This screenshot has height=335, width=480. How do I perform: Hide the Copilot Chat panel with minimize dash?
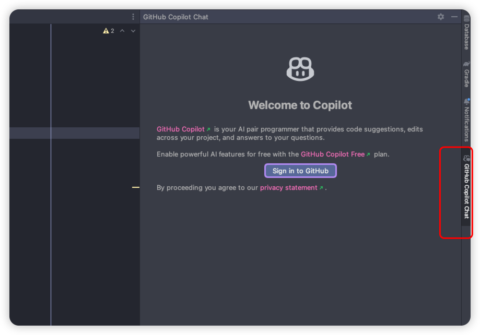click(454, 17)
